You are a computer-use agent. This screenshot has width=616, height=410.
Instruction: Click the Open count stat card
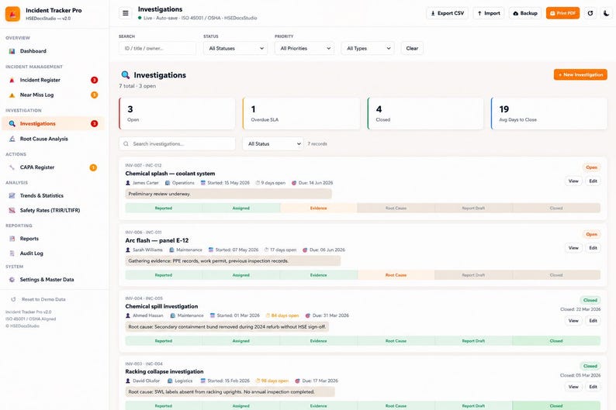pyautogui.click(x=177, y=113)
